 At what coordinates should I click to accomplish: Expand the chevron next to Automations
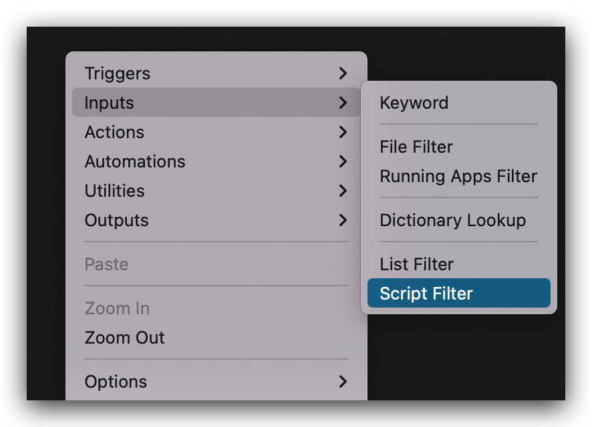pyautogui.click(x=343, y=161)
